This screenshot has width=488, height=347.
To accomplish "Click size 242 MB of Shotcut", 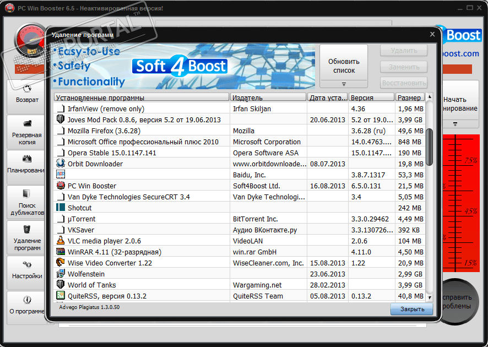I will pyautogui.click(x=410, y=208).
